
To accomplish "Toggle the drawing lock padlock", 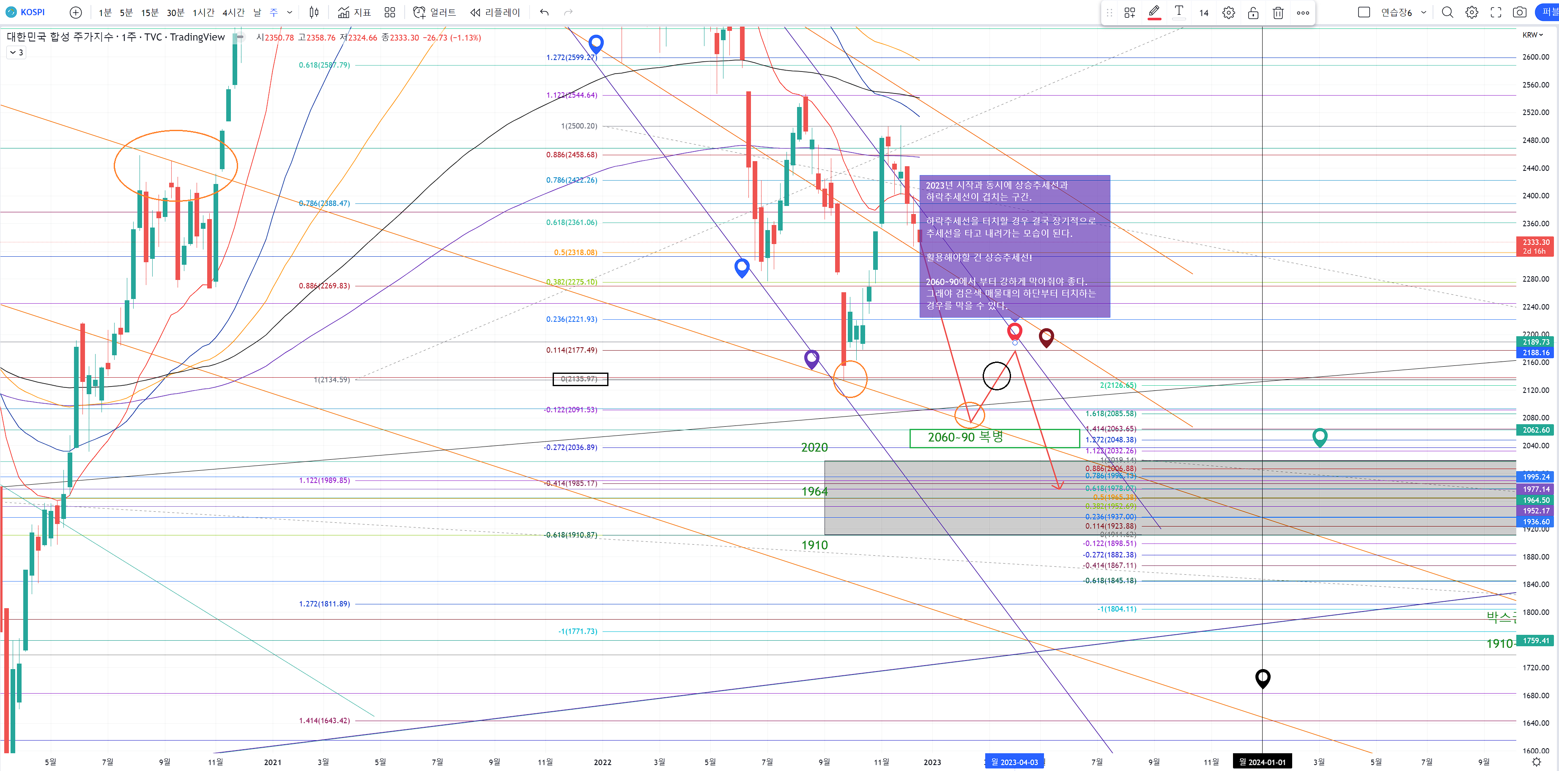I will pos(1253,13).
